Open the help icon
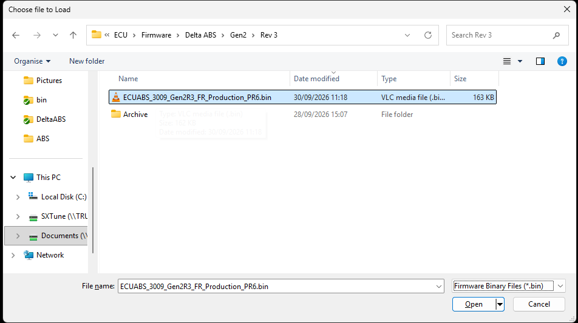 point(562,61)
